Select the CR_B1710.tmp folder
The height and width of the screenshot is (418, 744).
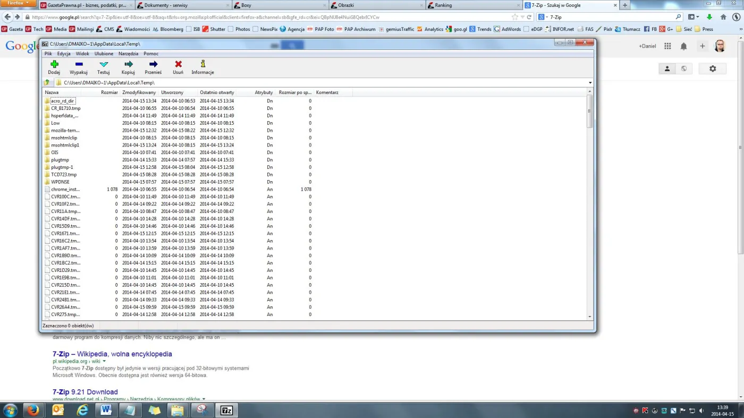click(66, 108)
